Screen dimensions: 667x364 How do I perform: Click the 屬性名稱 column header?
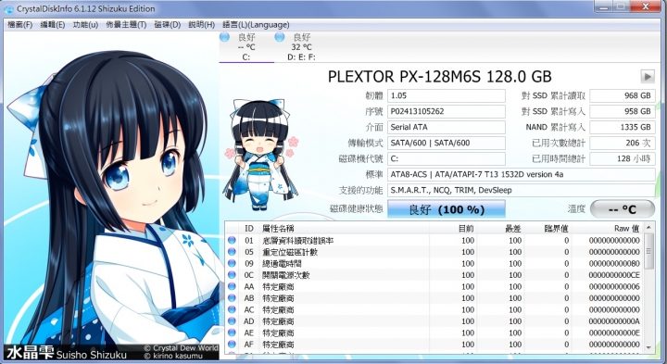(x=344, y=229)
